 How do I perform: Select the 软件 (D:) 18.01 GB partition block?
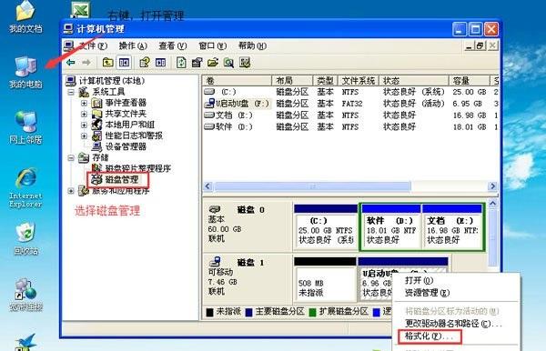point(390,227)
